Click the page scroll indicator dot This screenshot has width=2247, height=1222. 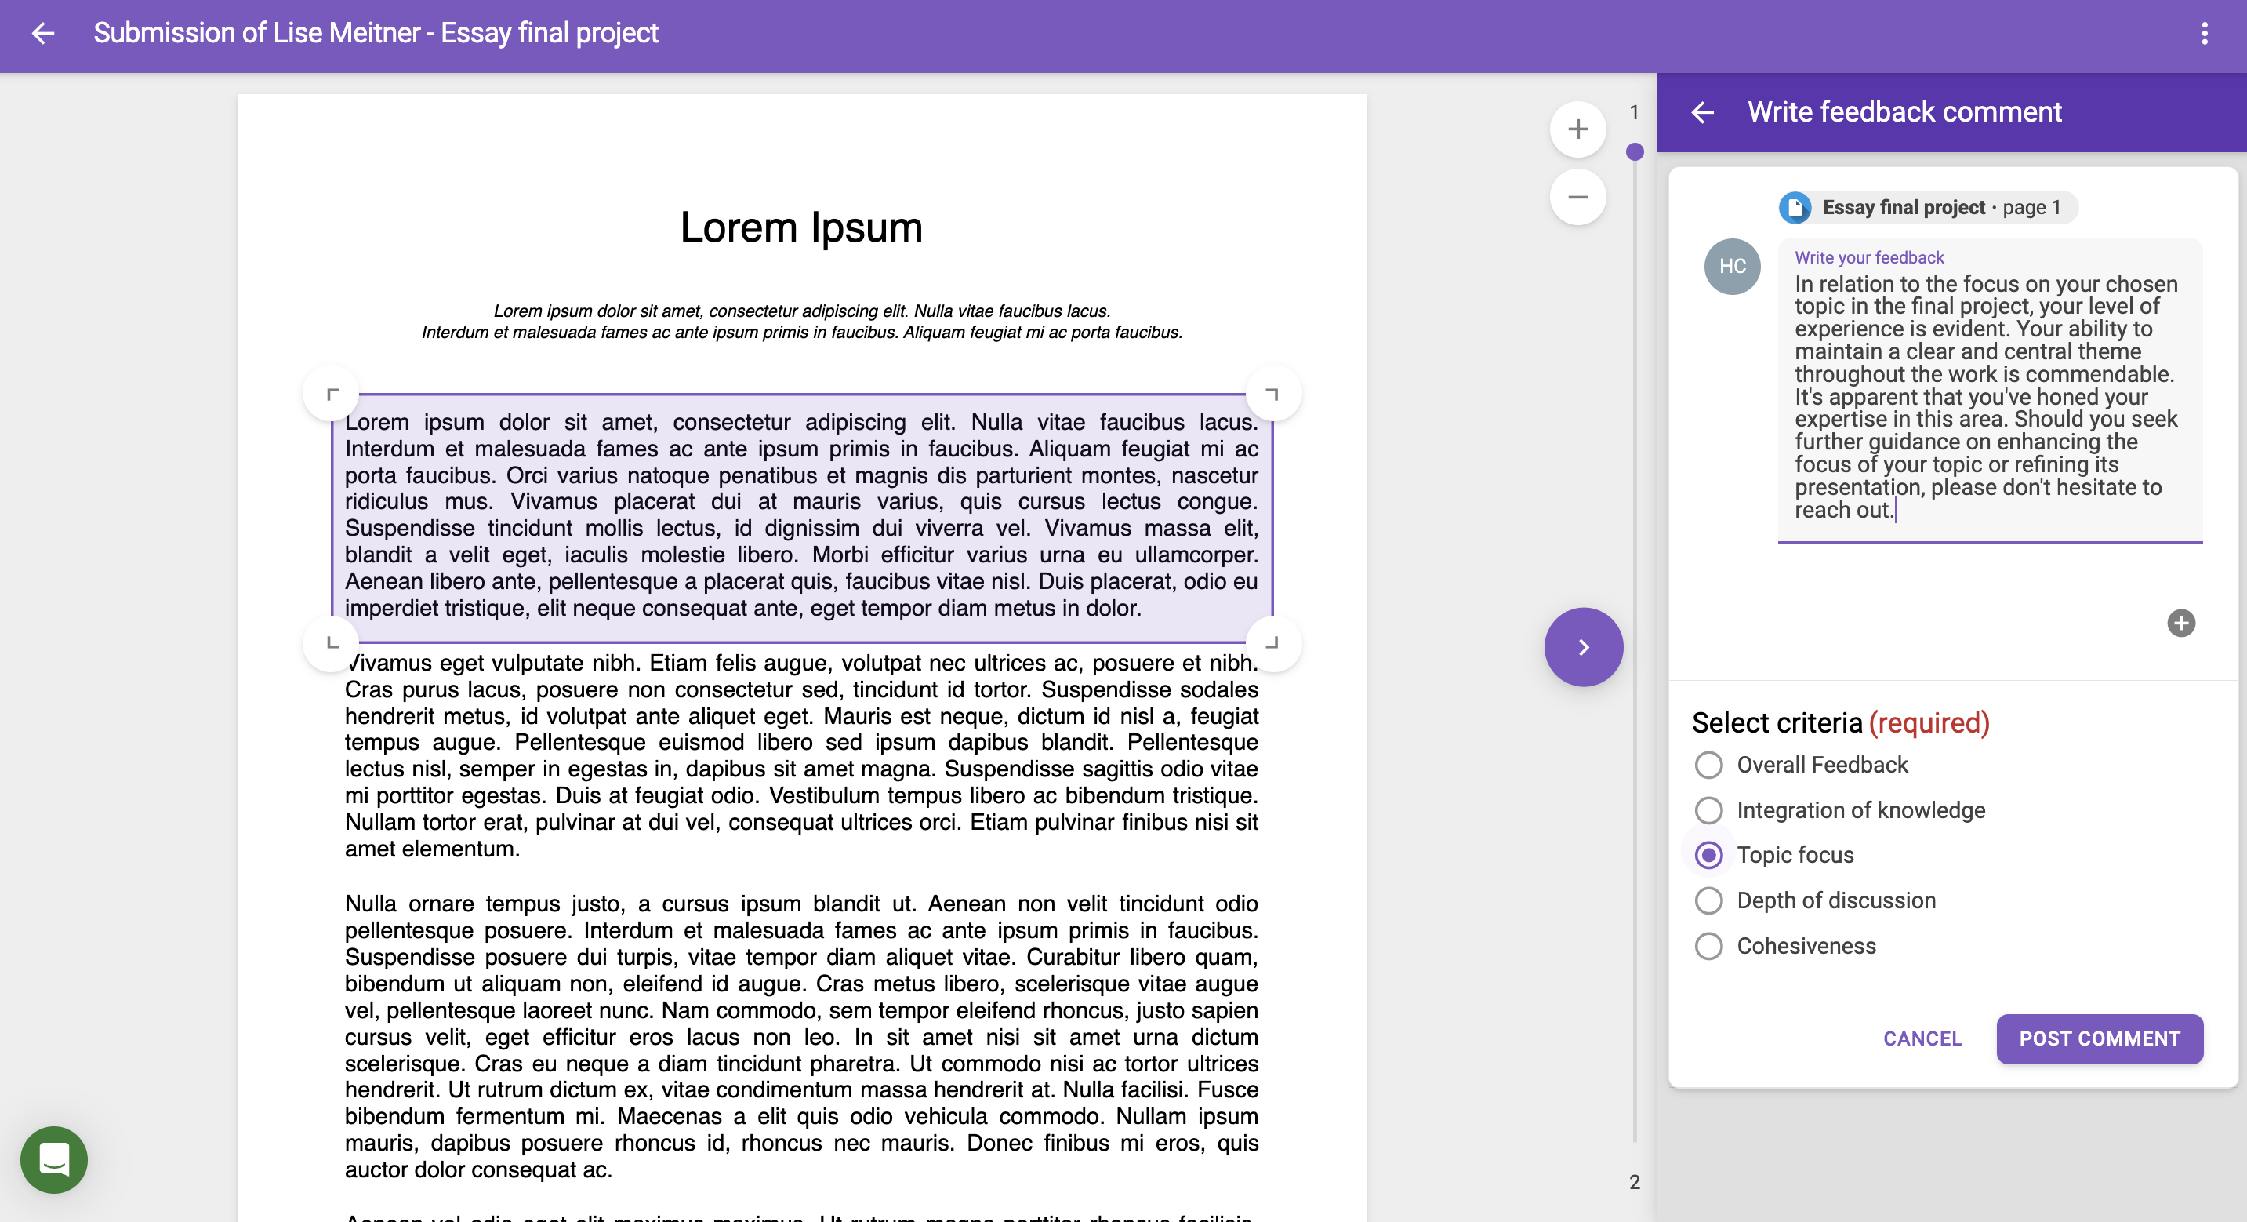pos(1635,152)
